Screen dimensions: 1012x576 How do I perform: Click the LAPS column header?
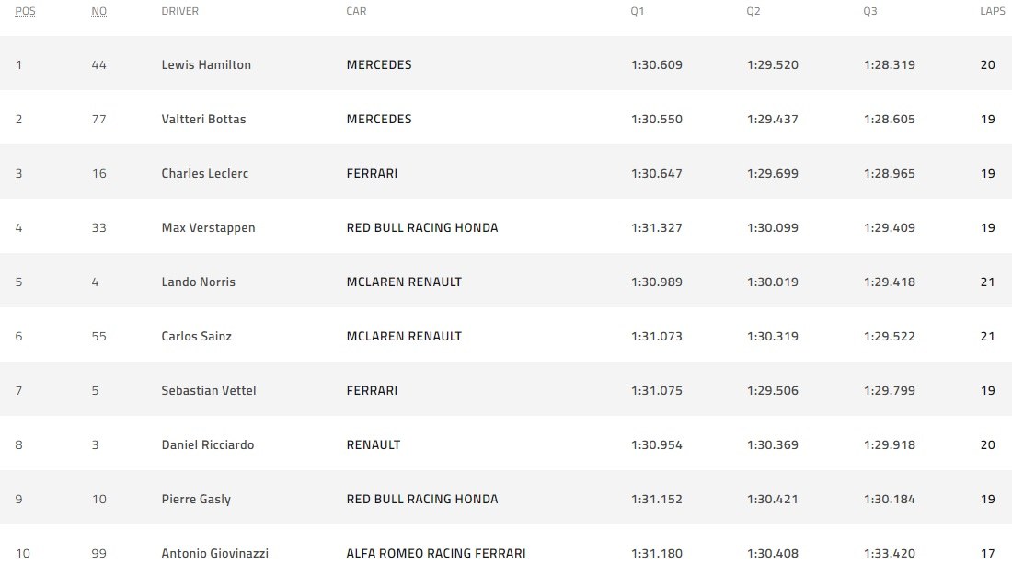click(992, 11)
